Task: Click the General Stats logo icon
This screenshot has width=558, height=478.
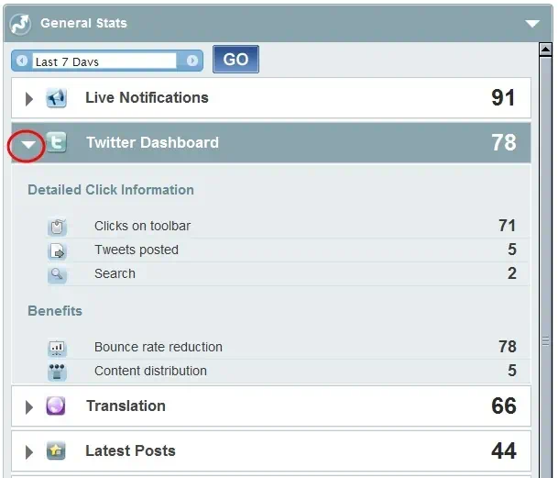Action: click(x=20, y=24)
